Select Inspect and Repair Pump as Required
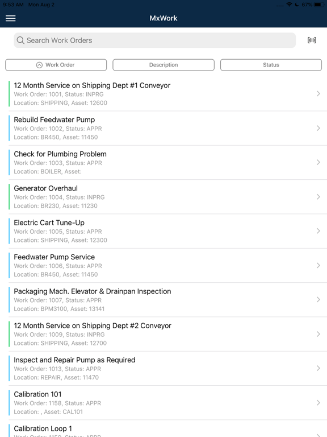Screen dimensions: 327x437 [x=167, y=369]
